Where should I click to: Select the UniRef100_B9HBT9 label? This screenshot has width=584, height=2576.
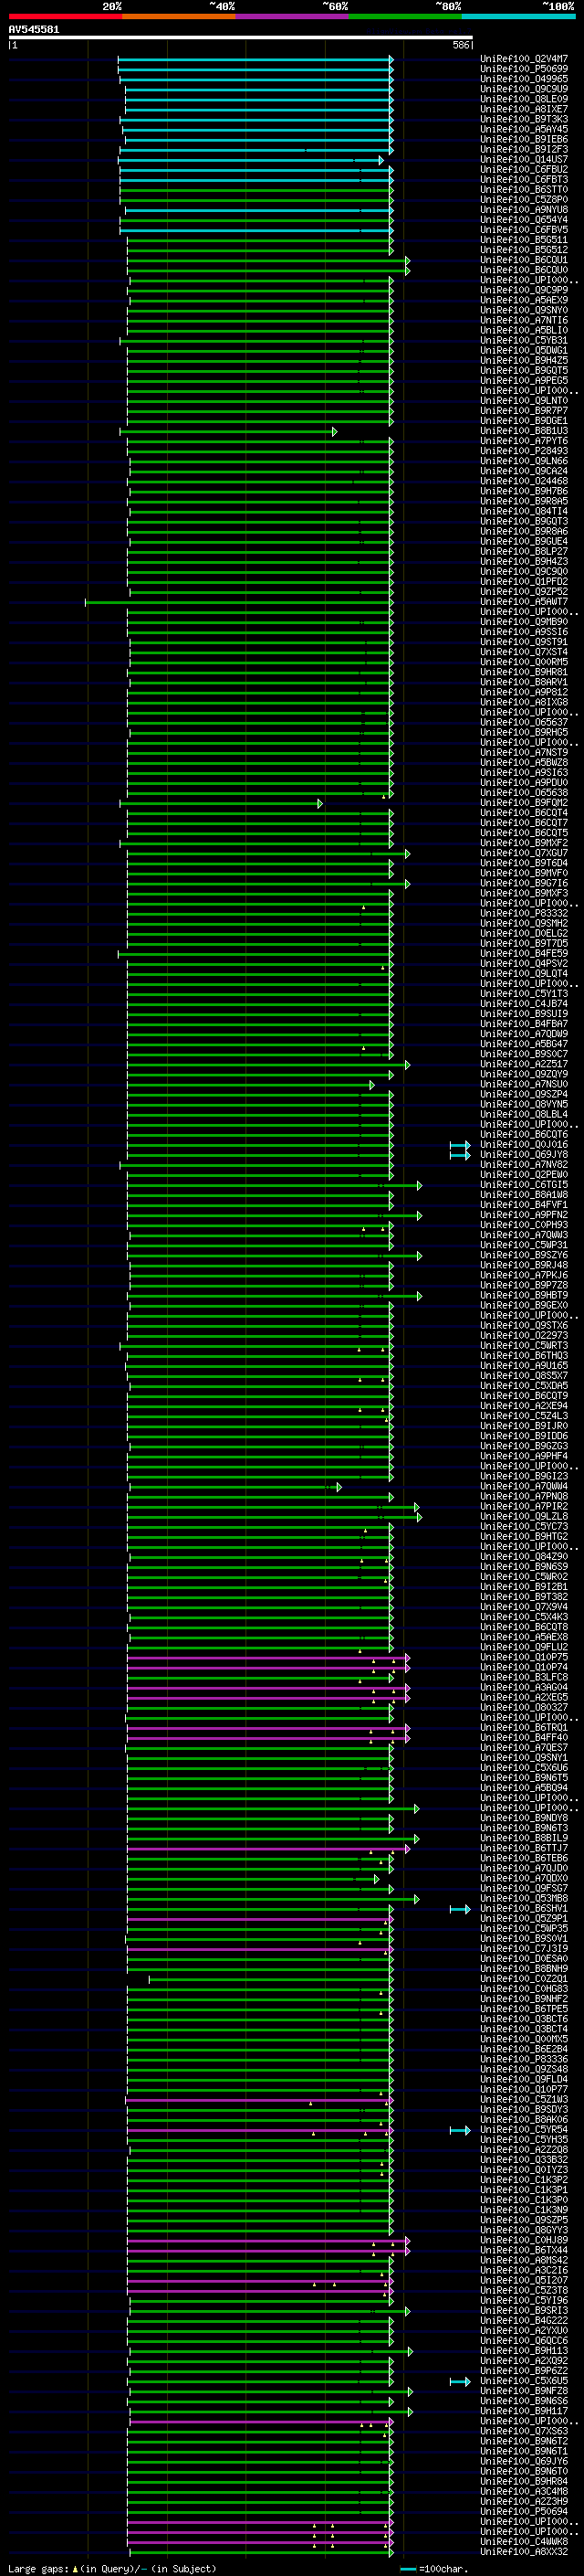click(x=524, y=1296)
